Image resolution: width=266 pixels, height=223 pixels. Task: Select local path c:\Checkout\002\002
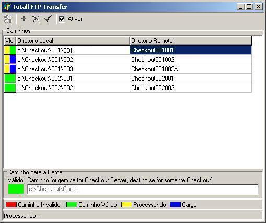[x=73, y=88]
